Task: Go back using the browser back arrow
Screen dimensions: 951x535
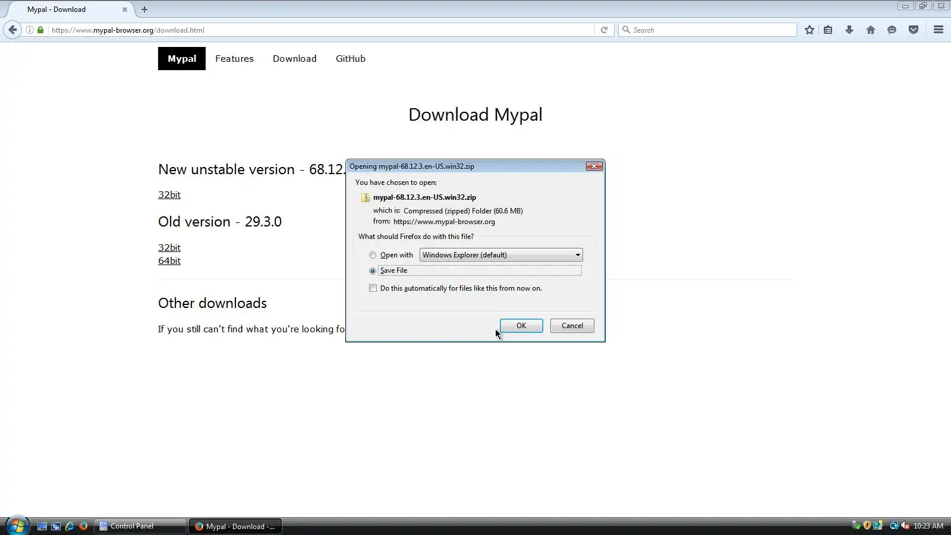Action: [12, 30]
